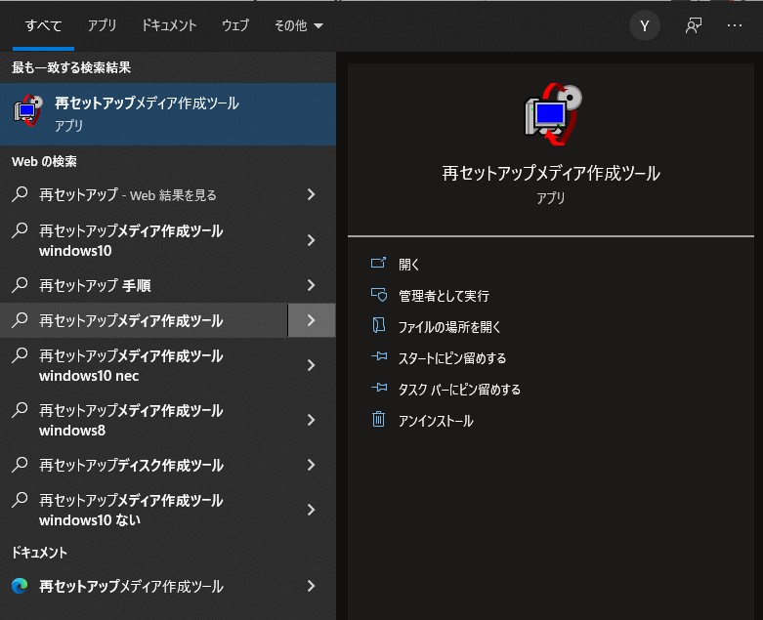Expand arrow for windows8 suggestion

coord(312,420)
